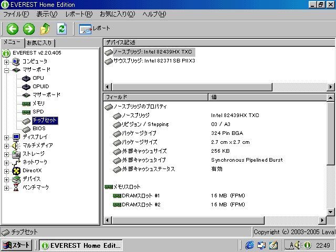Expand the マルチメディア tree node
Image resolution: width=336 pixels, height=252 pixels.
click(x=6, y=146)
